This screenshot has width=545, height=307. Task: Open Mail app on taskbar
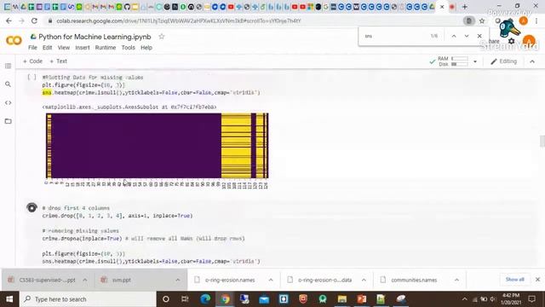[x=264, y=299]
